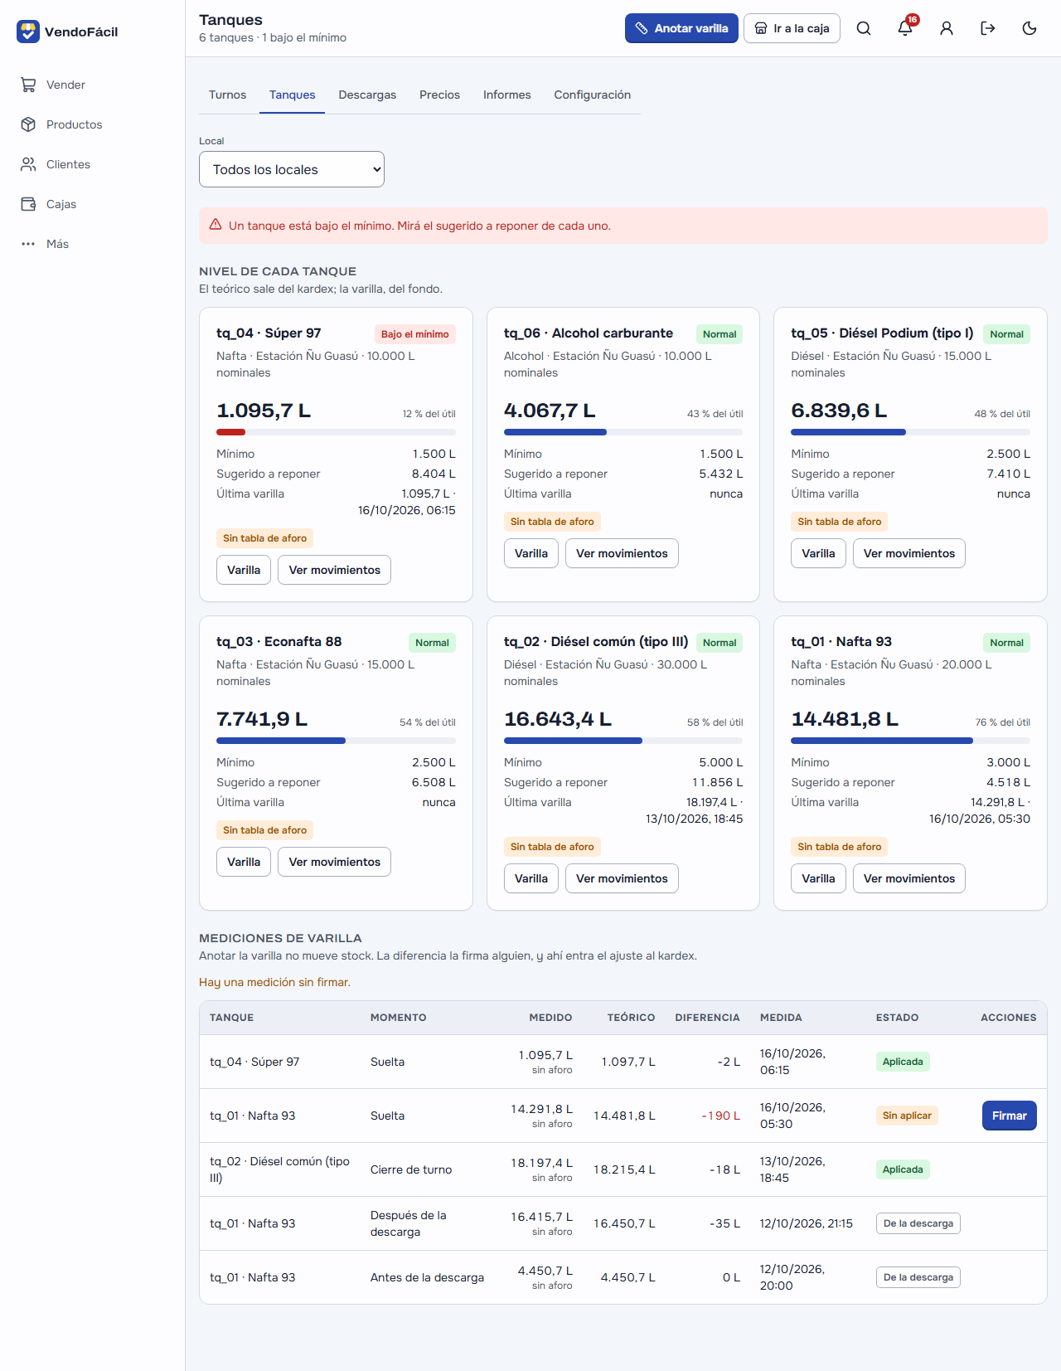Expand the Más sidebar menu
This screenshot has width=1061, height=1371.
57,244
